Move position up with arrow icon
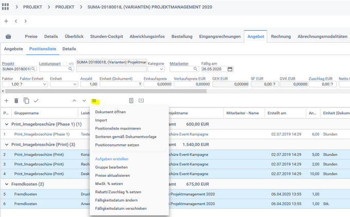This screenshot has width=350, height=217. [x=74, y=101]
